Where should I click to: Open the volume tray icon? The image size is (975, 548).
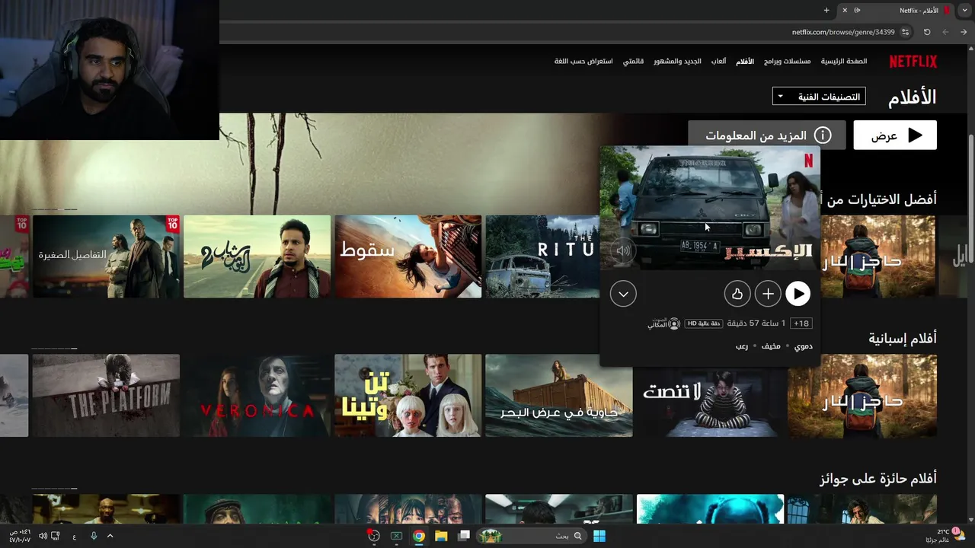coord(43,536)
